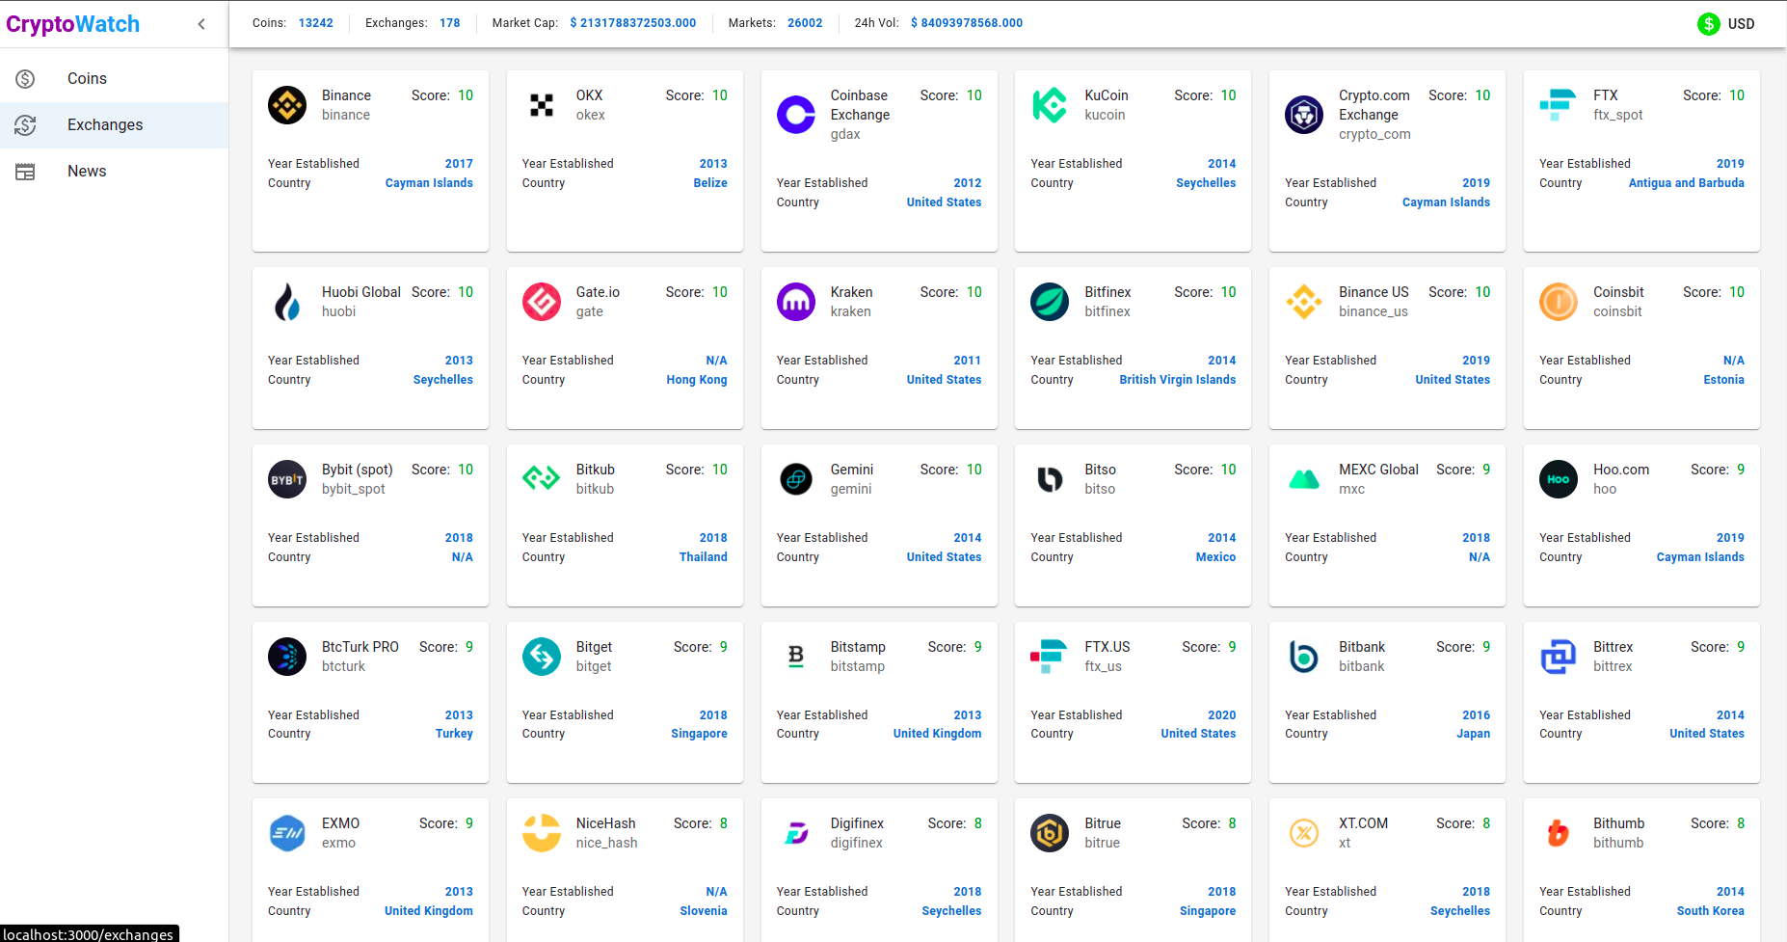Screen dimensions: 1787x942
Task: Select Exchanges in the sidebar
Action: tap(114, 125)
